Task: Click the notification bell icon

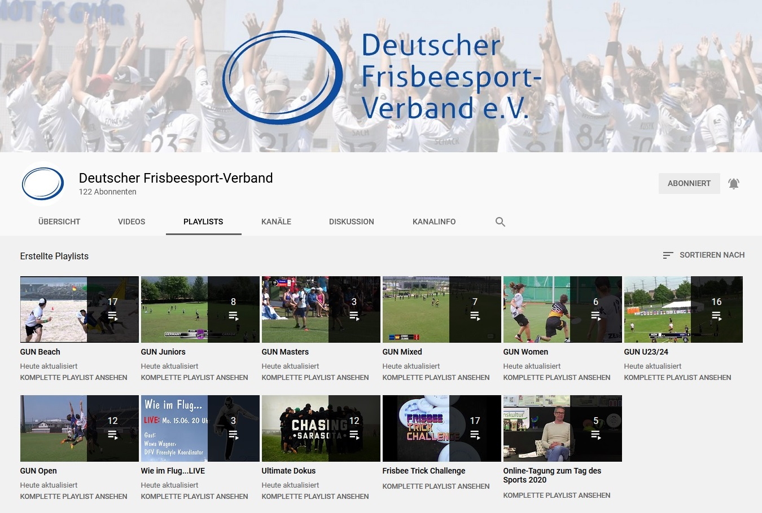Action: 733,184
